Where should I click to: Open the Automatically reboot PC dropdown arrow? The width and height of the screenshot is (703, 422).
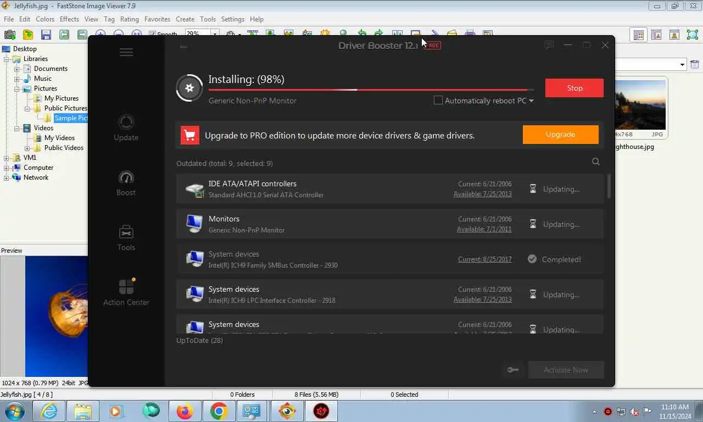(532, 101)
